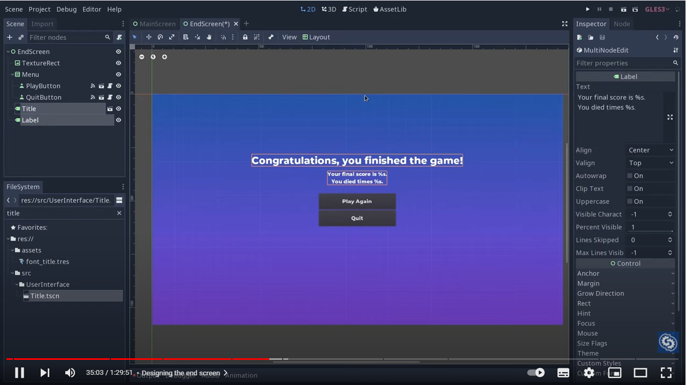The image size is (686, 385).
Task: Open the Scene menu
Action: (x=14, y=9)
